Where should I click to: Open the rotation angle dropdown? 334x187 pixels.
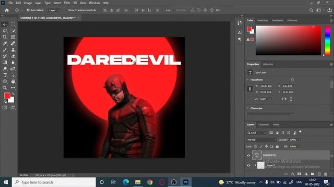click(270, 99)
